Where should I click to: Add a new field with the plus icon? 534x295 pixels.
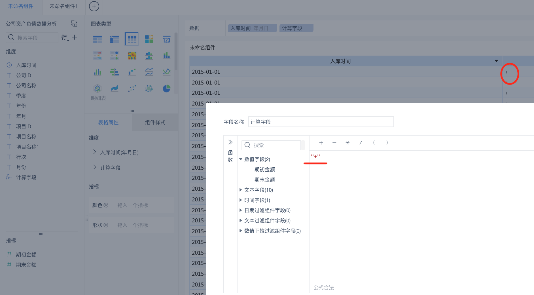pyautogui.click(x=75, y=37)
